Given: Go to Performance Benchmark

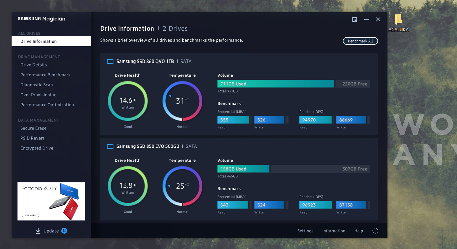Looking at the screenshot, I should click(45, 75).
